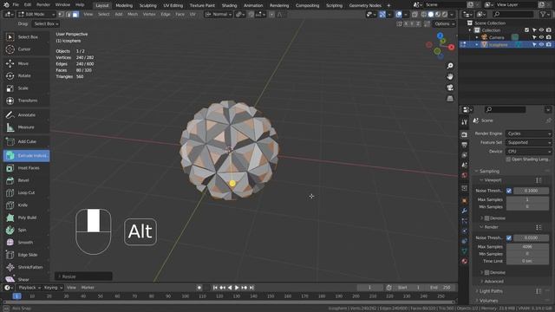Switch perspective/orthographic grid icon
The image size is (555, 312).
pyautogui.click(x=450, y=98)
